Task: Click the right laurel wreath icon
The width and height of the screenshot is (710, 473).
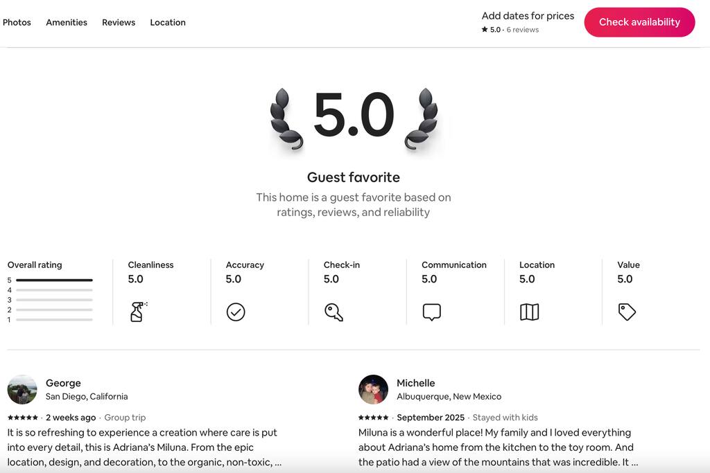Action: [x=421, y=118]
